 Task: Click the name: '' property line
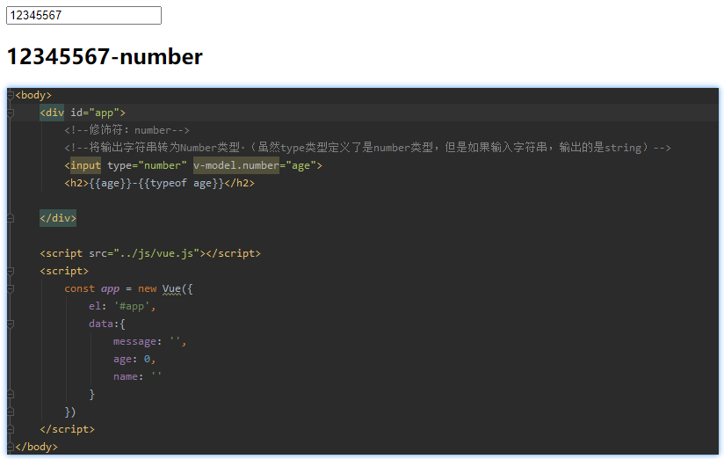point(137,376)
